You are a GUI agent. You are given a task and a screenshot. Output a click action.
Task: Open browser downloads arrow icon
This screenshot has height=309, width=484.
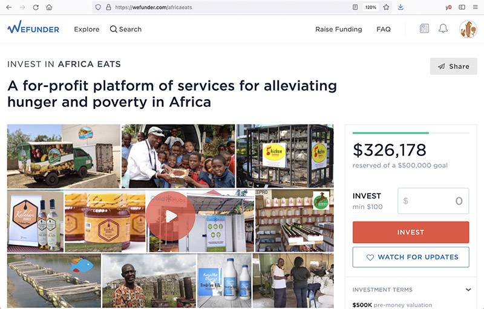pyautogui.click(x=401, y=7)
